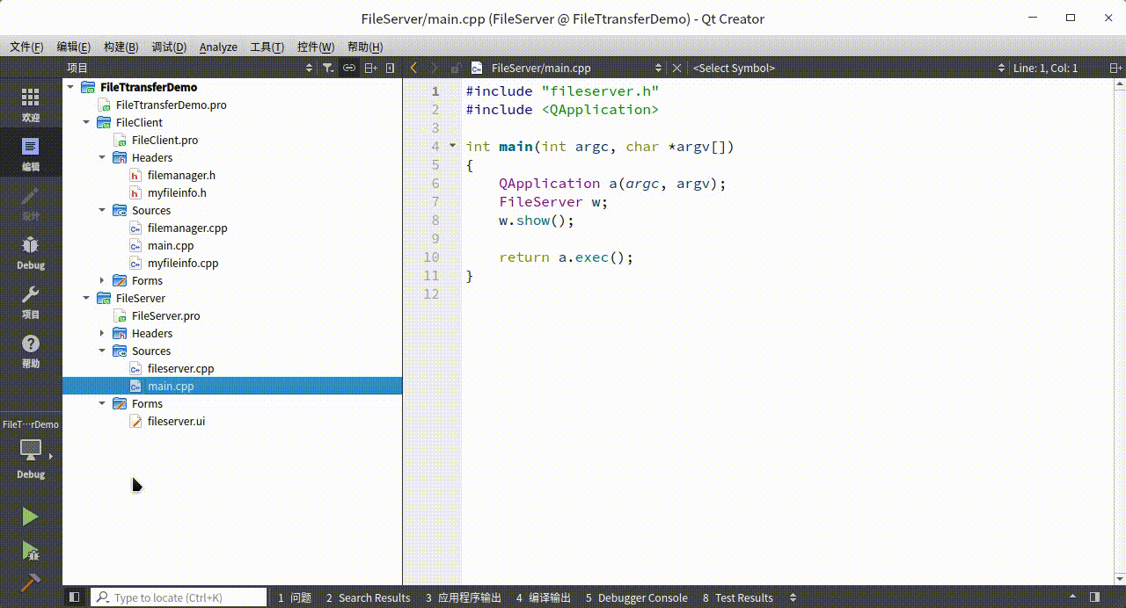Fold the main function at line 4

453,146
